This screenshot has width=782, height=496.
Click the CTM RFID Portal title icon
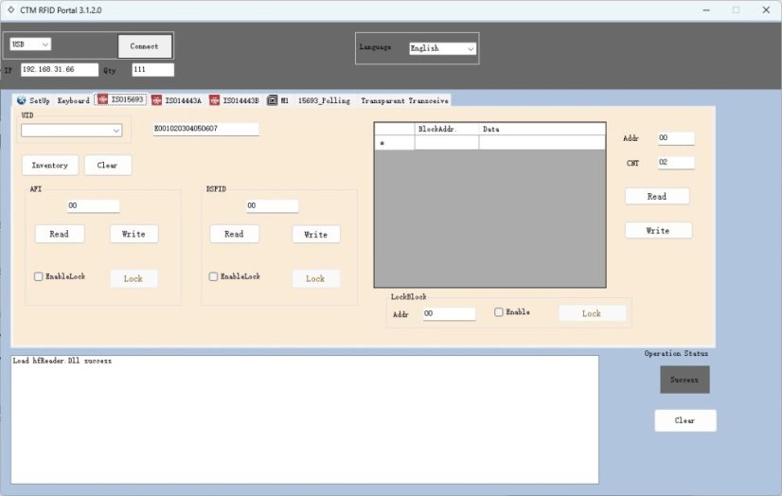click(10, 9)
